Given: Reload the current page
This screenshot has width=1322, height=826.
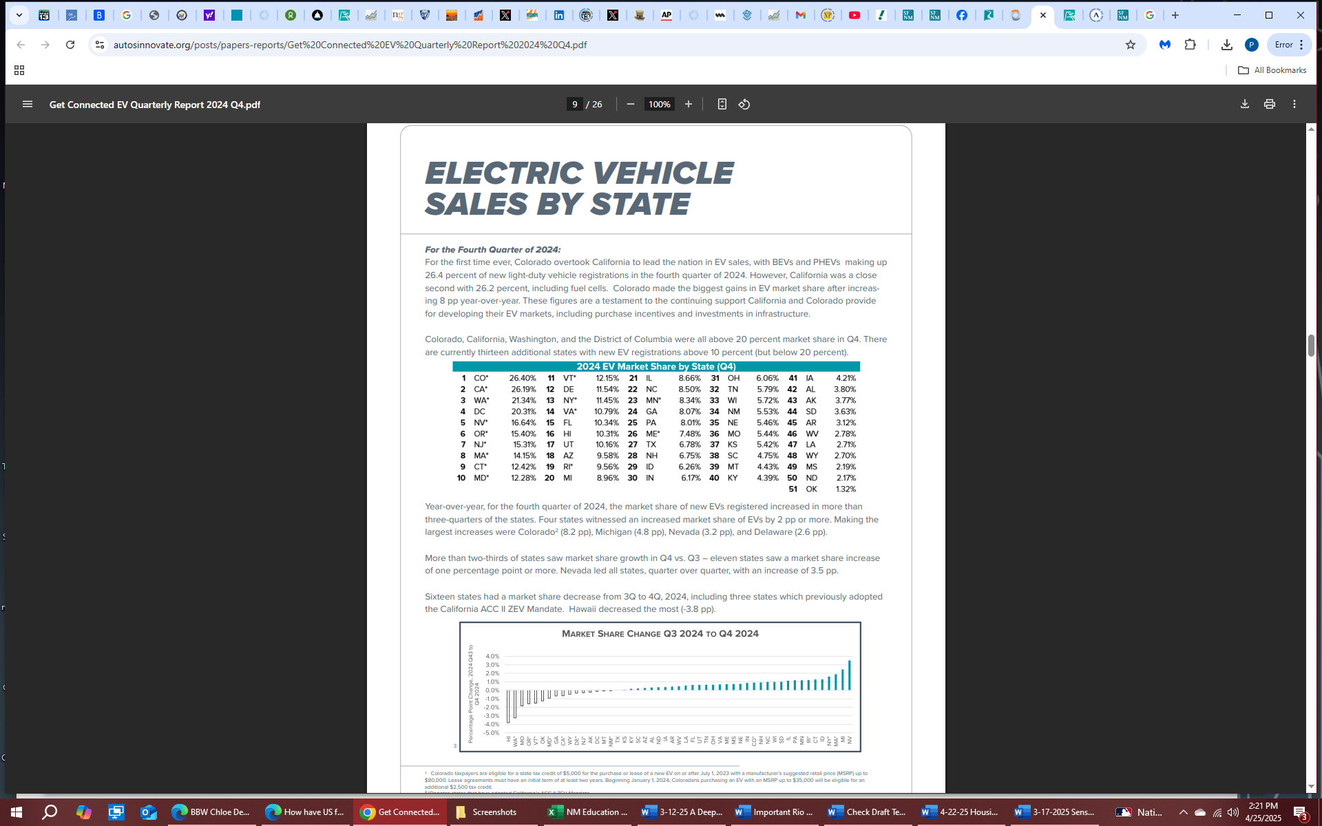Looking at the screenshot, I should coord(70,45).
